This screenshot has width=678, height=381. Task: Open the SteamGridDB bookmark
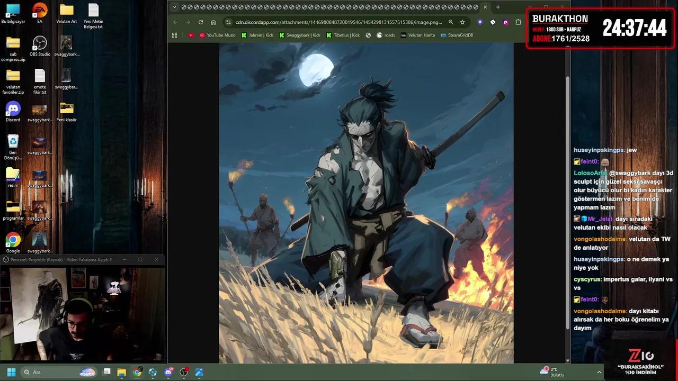(457, 35)
